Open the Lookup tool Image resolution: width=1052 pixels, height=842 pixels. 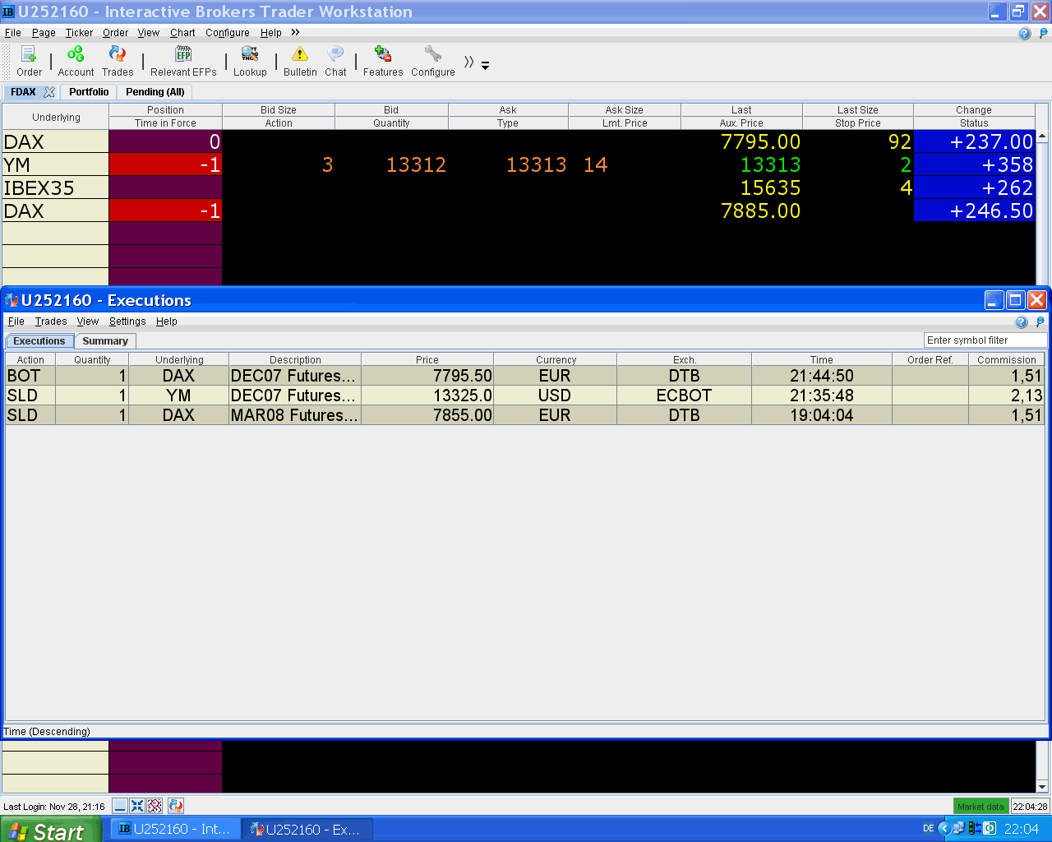tap(250, 62)
